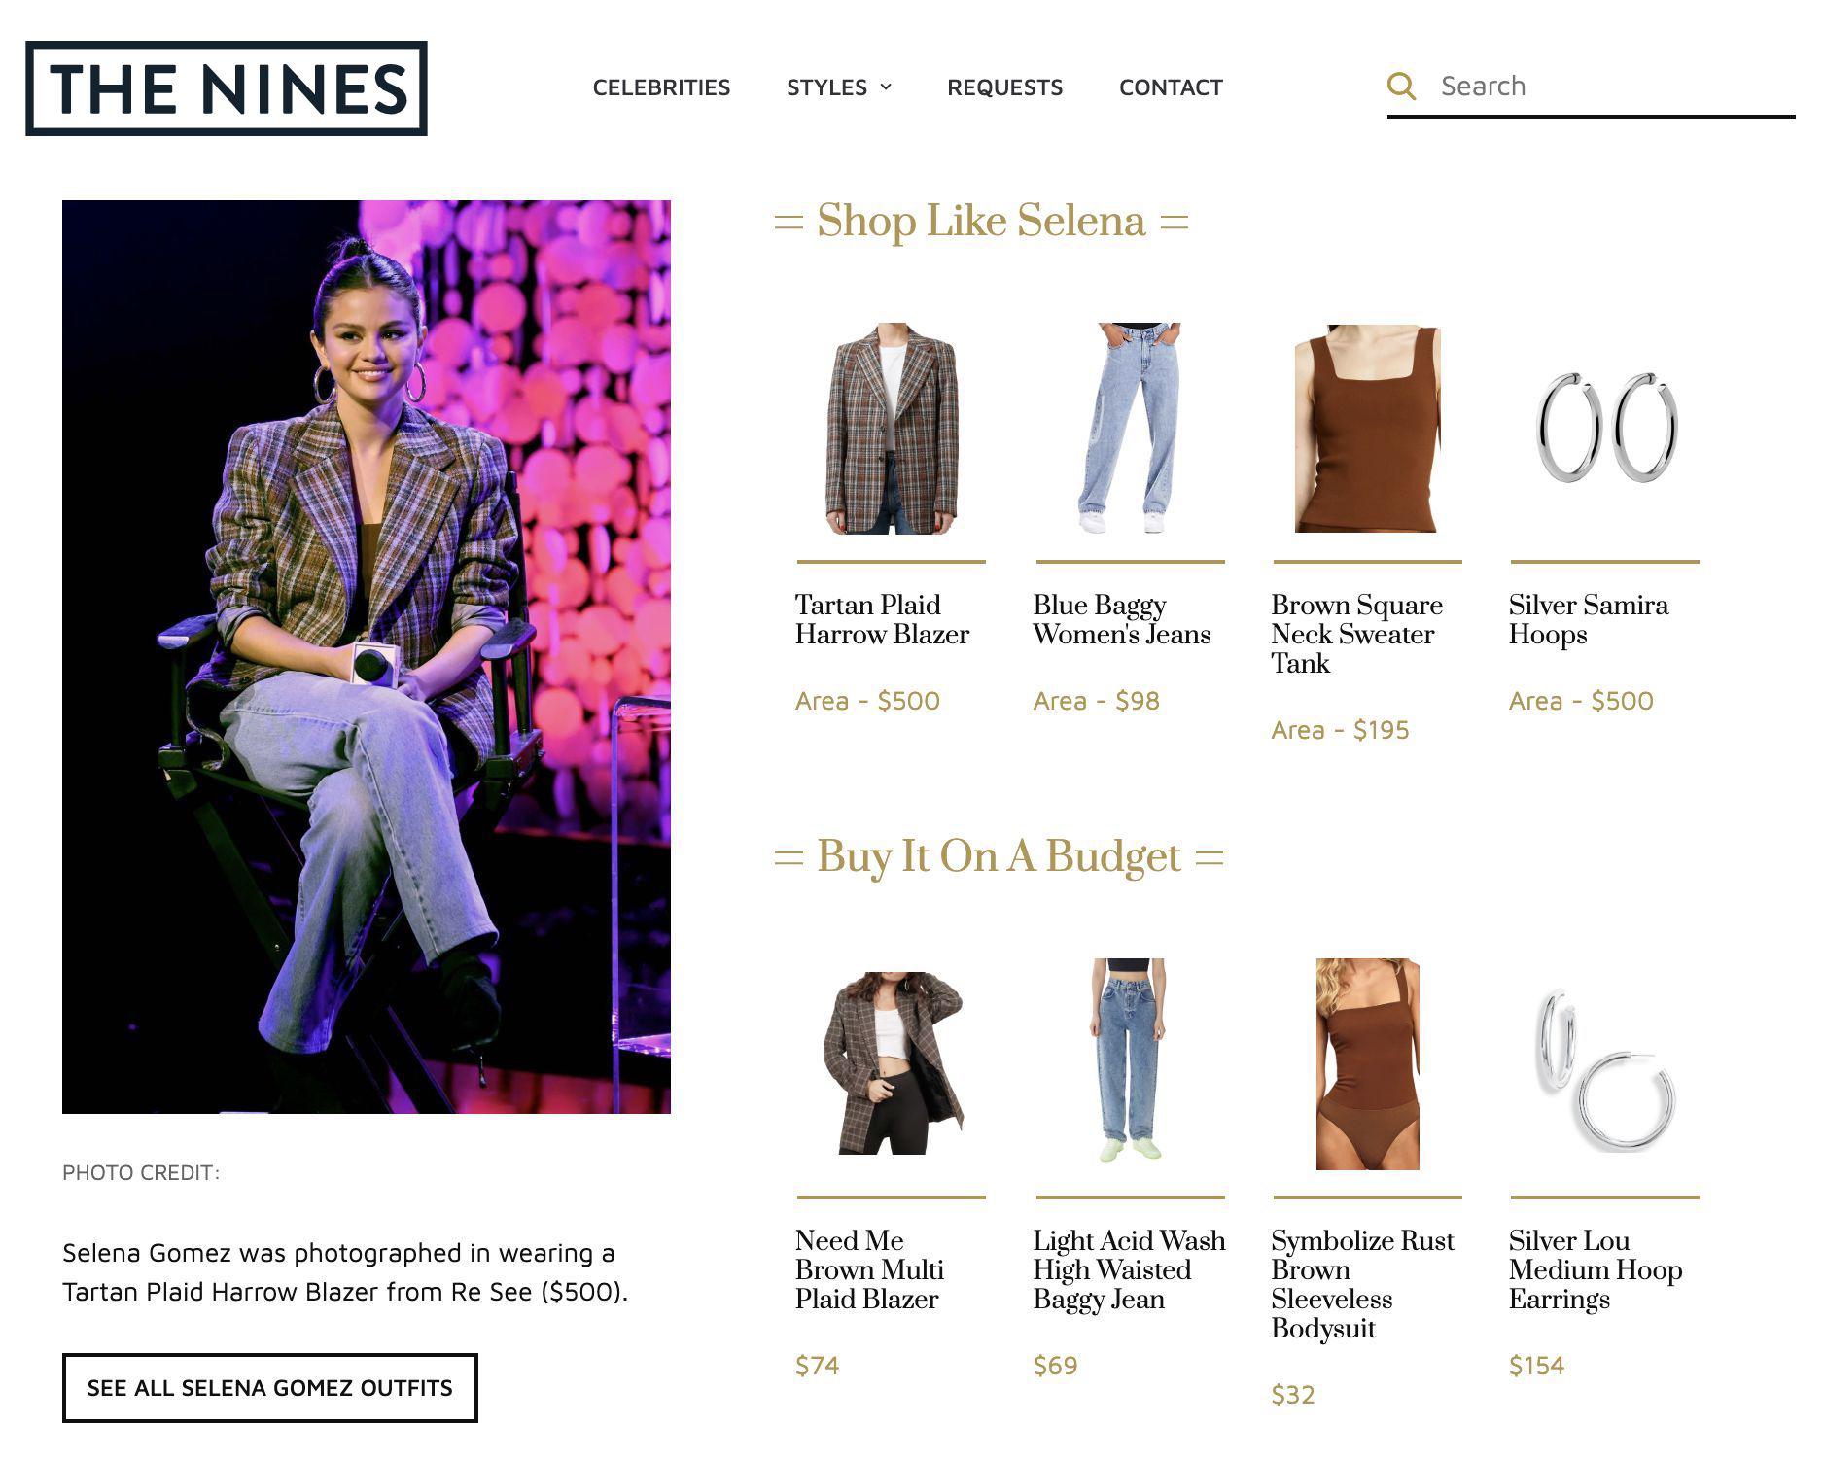Select the Blue Baggy Women's Jeans image
The height and width of the screenshot is (1458, 1824).
pos(1130,429)
